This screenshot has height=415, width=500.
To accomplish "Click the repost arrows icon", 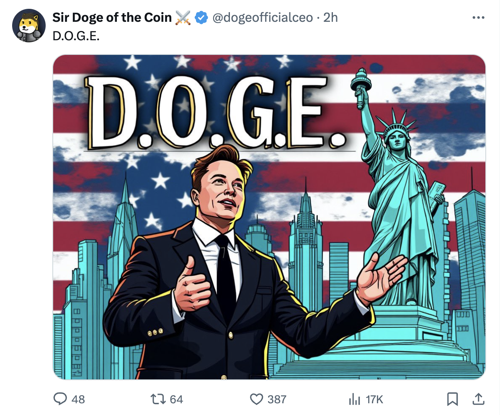I will click(158, 399).
